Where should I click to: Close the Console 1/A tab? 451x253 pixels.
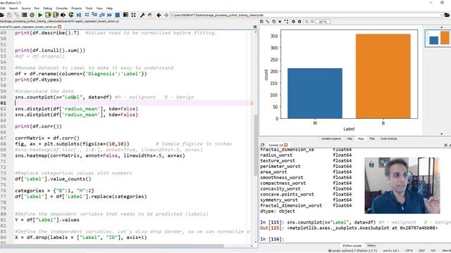tap(286, 145)
